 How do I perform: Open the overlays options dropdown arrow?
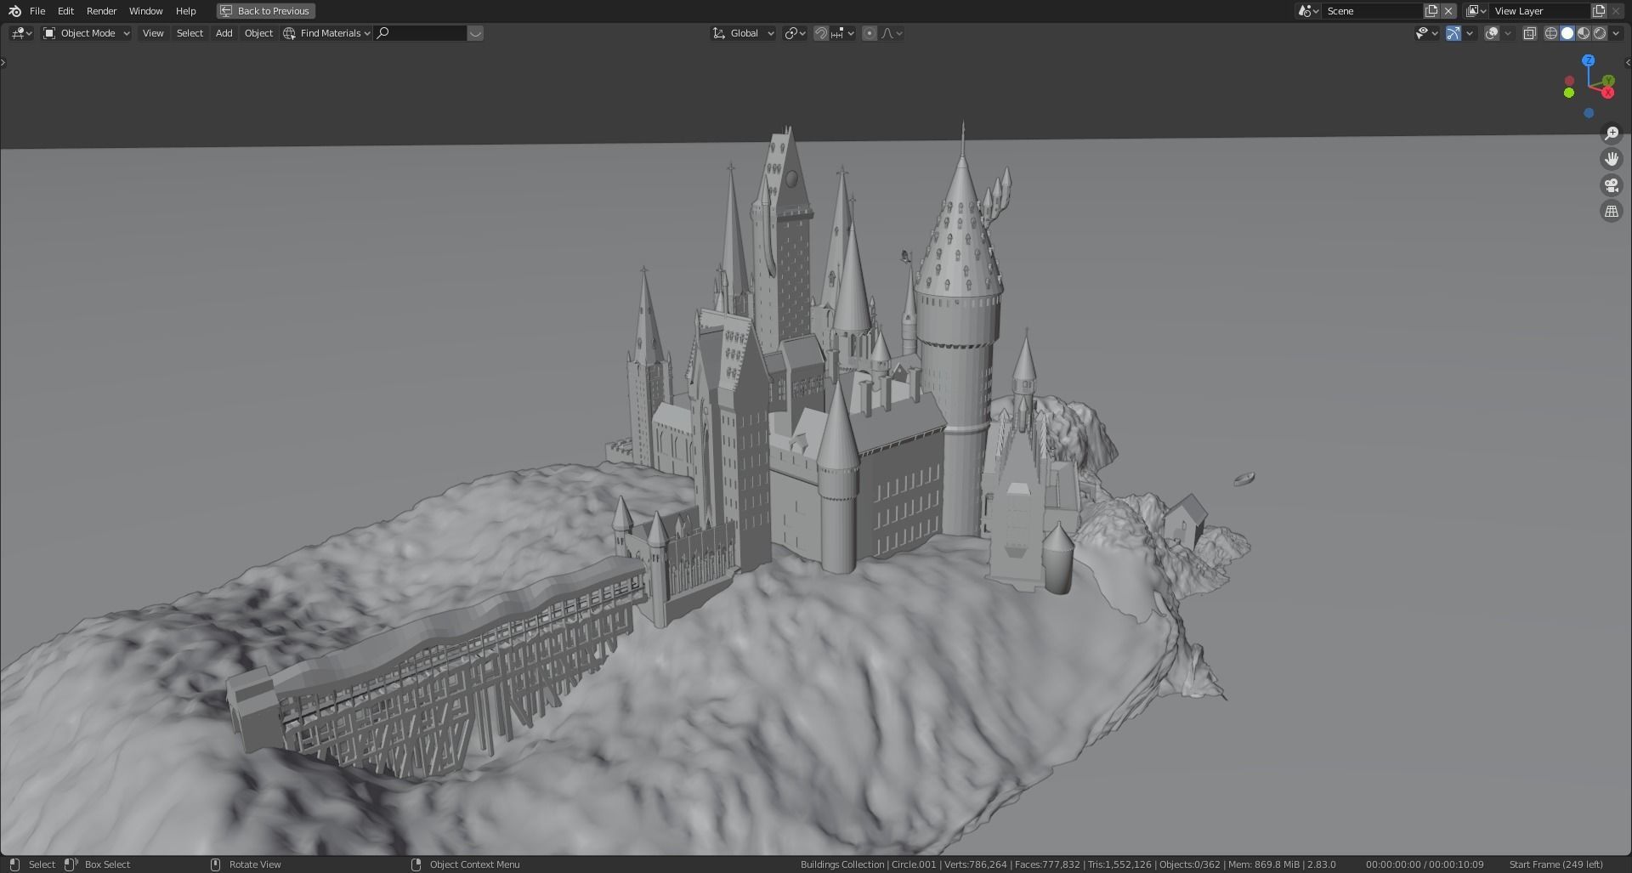tap(1508, 33)
